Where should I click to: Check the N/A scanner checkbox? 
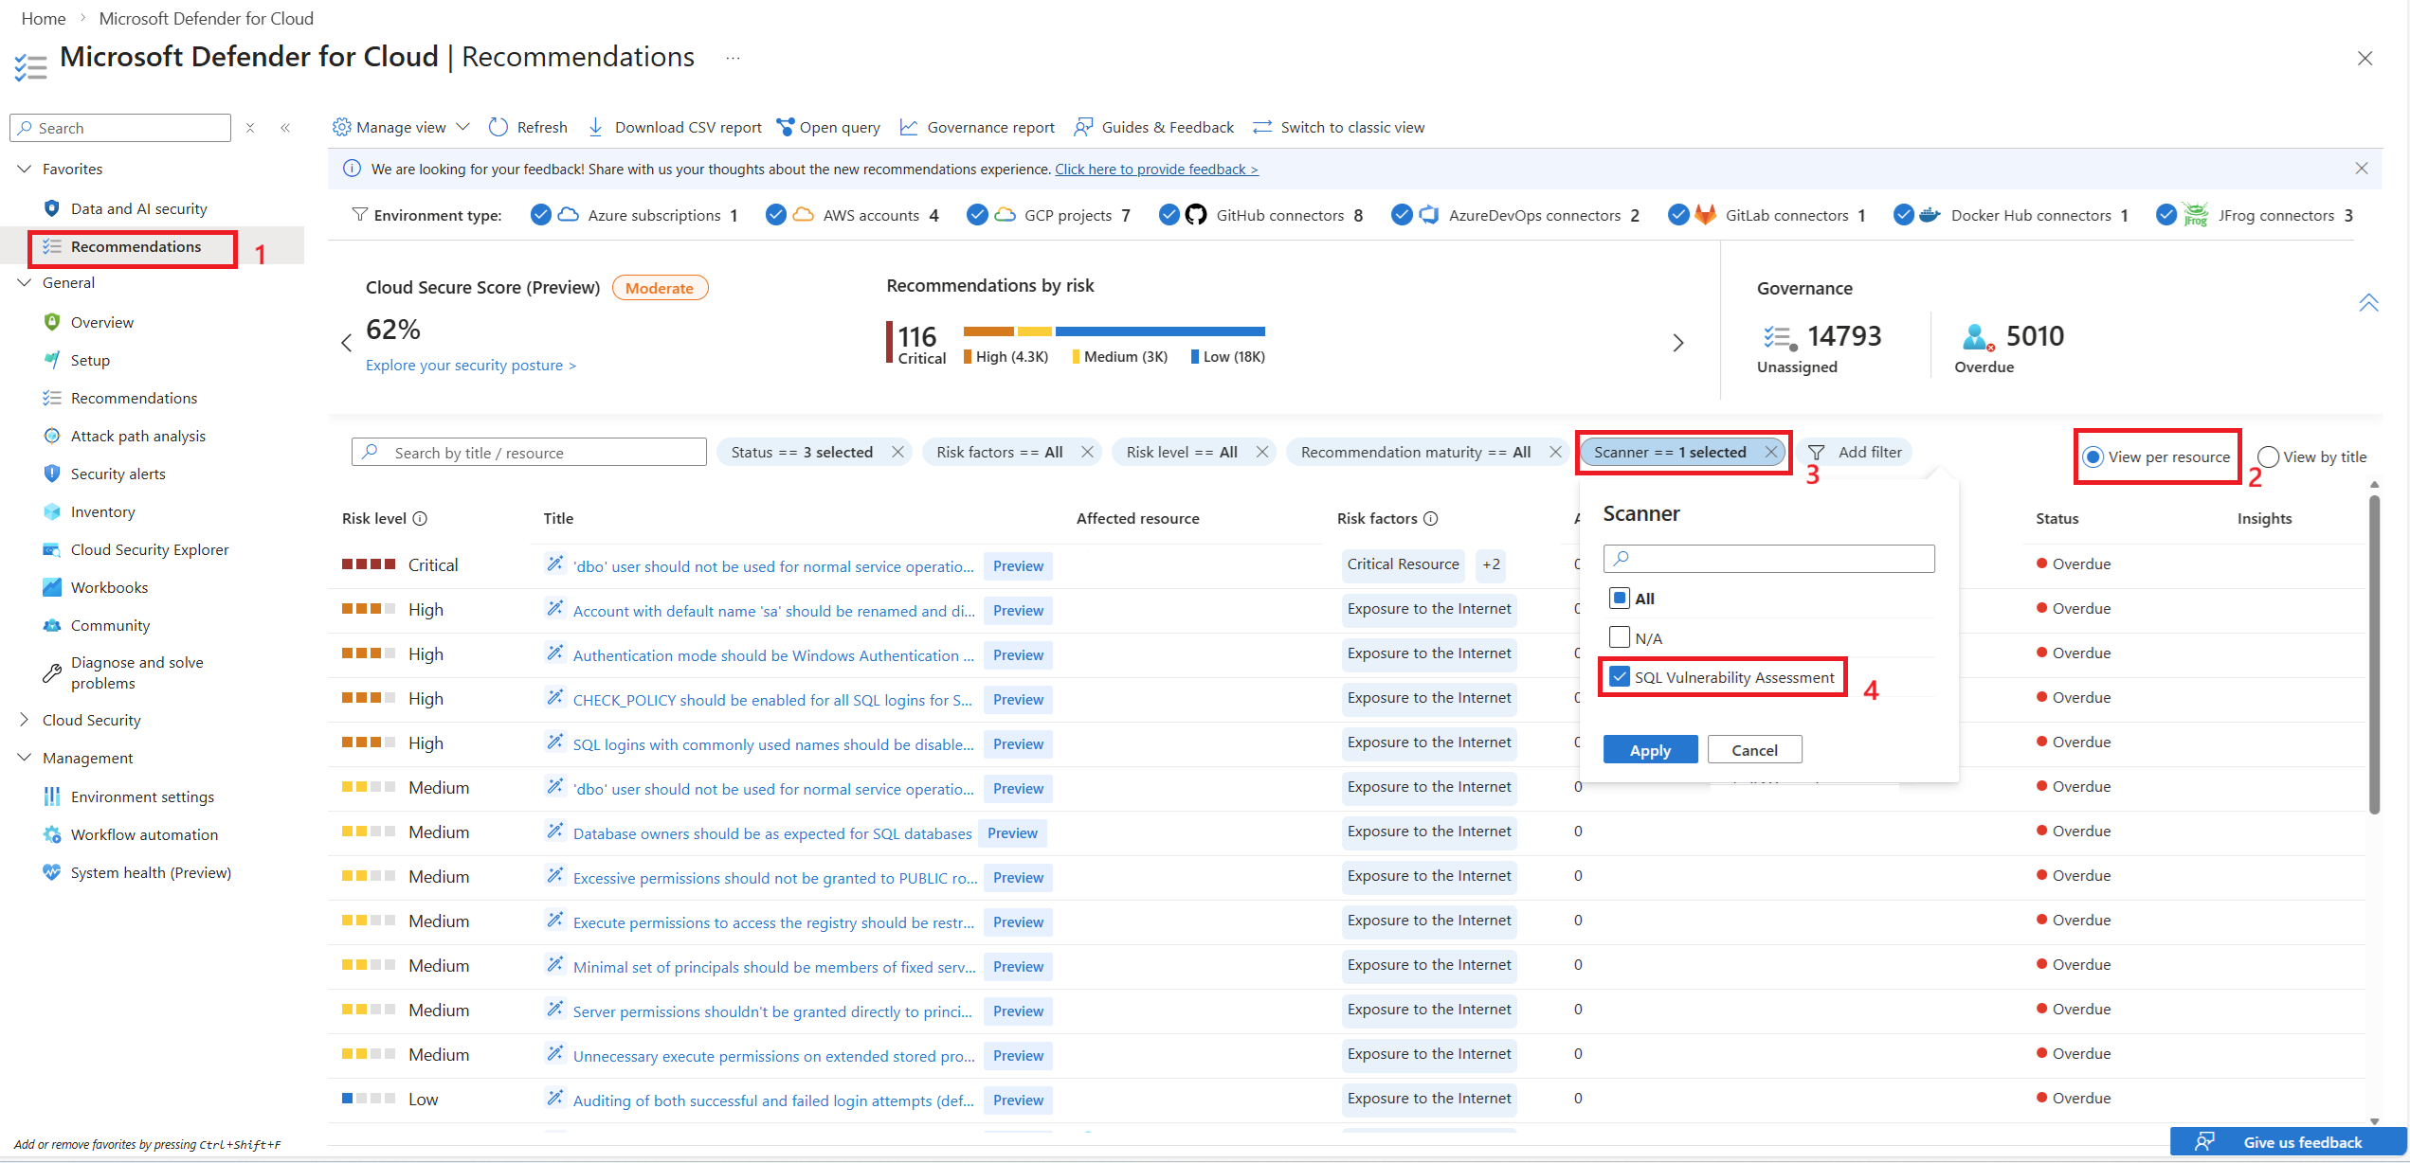1620,637
